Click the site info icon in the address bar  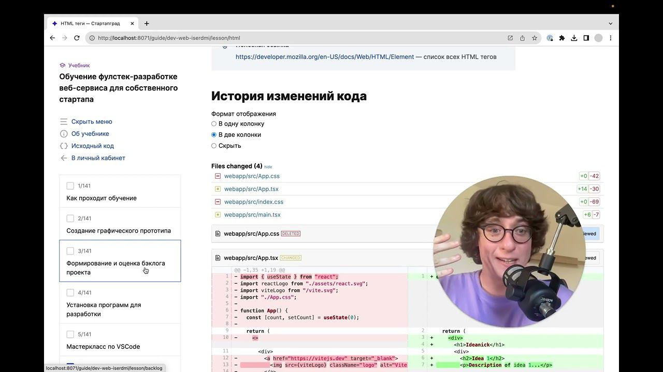pos(92,38)
